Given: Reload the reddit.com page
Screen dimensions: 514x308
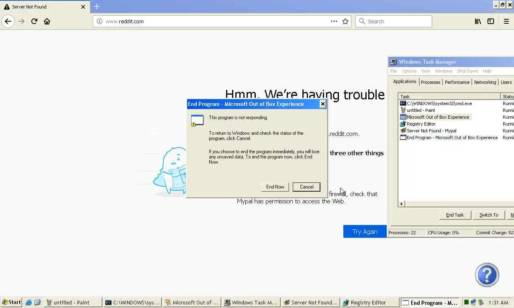Looking at the screenshot, I should pyautogui.click(x=34, y=21).
